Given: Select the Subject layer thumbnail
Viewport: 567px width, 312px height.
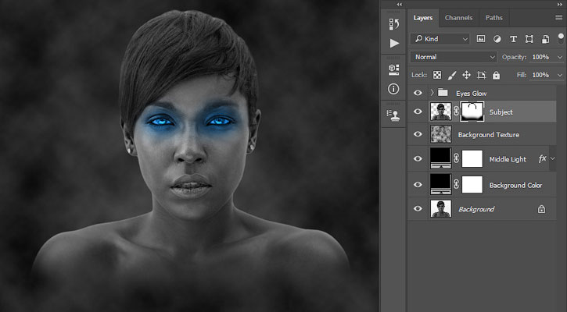Looking at the screenshot, I should tap(441, 112).
